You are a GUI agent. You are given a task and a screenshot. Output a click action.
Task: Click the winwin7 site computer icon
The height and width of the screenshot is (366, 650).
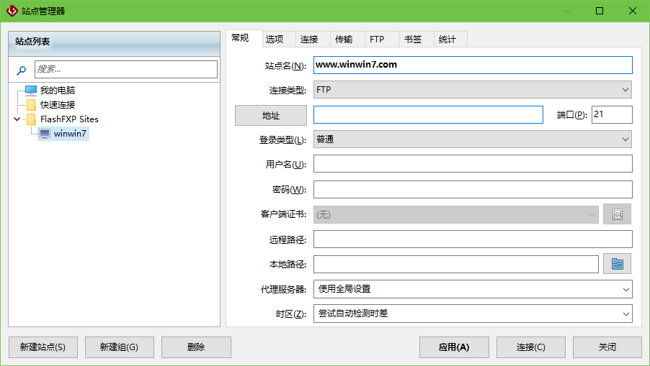click(x=45, y=134)
